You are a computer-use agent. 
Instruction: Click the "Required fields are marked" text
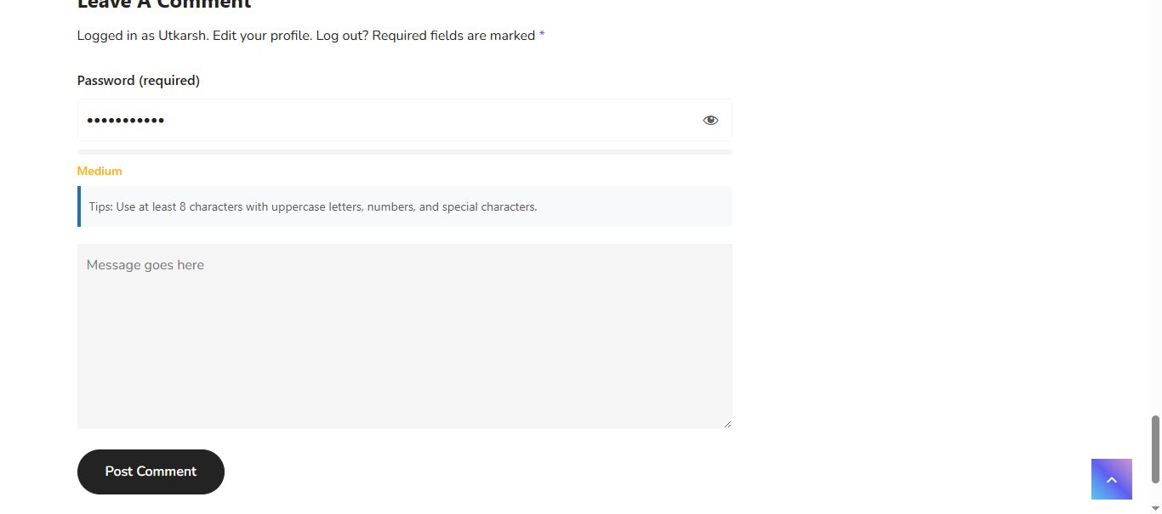pyautogui.click(x=453, y=36)
